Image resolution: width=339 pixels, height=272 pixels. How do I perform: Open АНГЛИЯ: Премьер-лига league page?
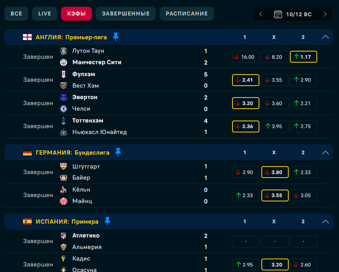(x=71, y=37)
